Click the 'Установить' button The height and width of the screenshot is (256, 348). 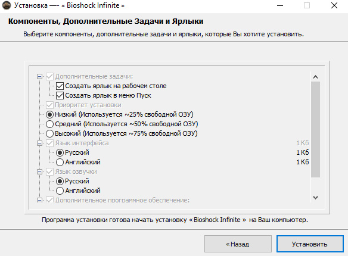pyautogui.click(x=310, y=244)
